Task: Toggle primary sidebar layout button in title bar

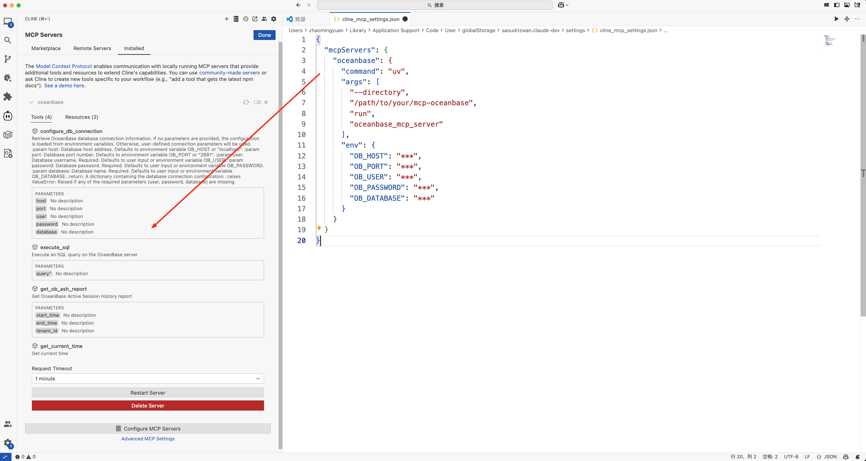Action: [837, 5]
